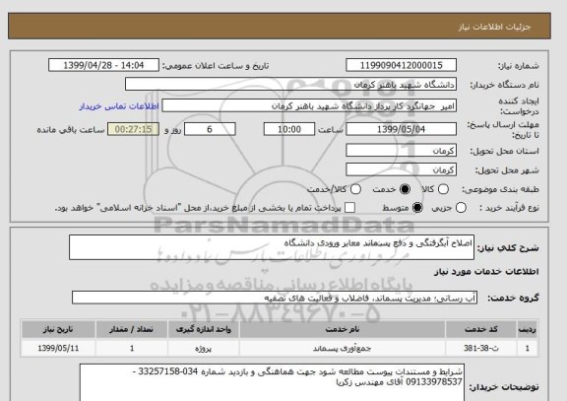The image size is (567, 401).
Task: Click the تاریخ نیاز column header
Action: pos(58,329)
